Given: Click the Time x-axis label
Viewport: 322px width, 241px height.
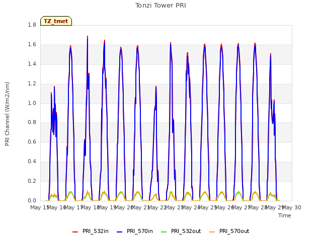Looking at the screenshot, I should click(285, 215).
